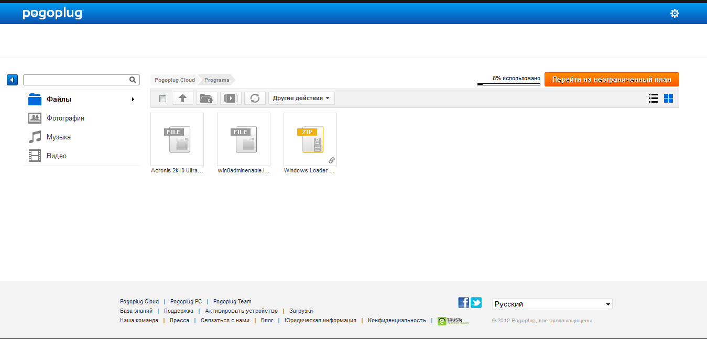Open Связаться с нами link

click(x=225, y=320)
